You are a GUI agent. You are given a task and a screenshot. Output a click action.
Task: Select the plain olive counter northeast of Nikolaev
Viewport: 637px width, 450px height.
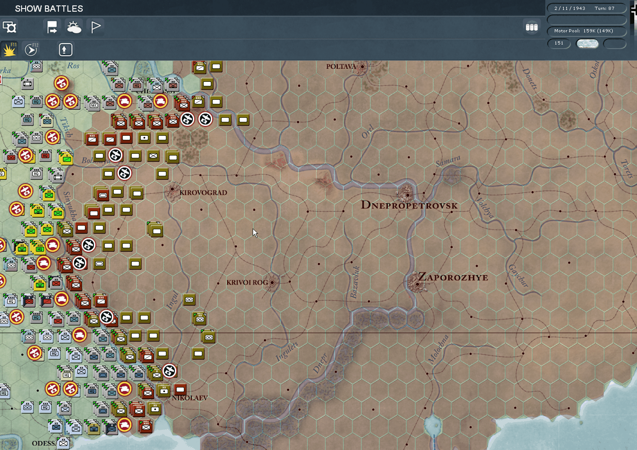tap(198, 354)
